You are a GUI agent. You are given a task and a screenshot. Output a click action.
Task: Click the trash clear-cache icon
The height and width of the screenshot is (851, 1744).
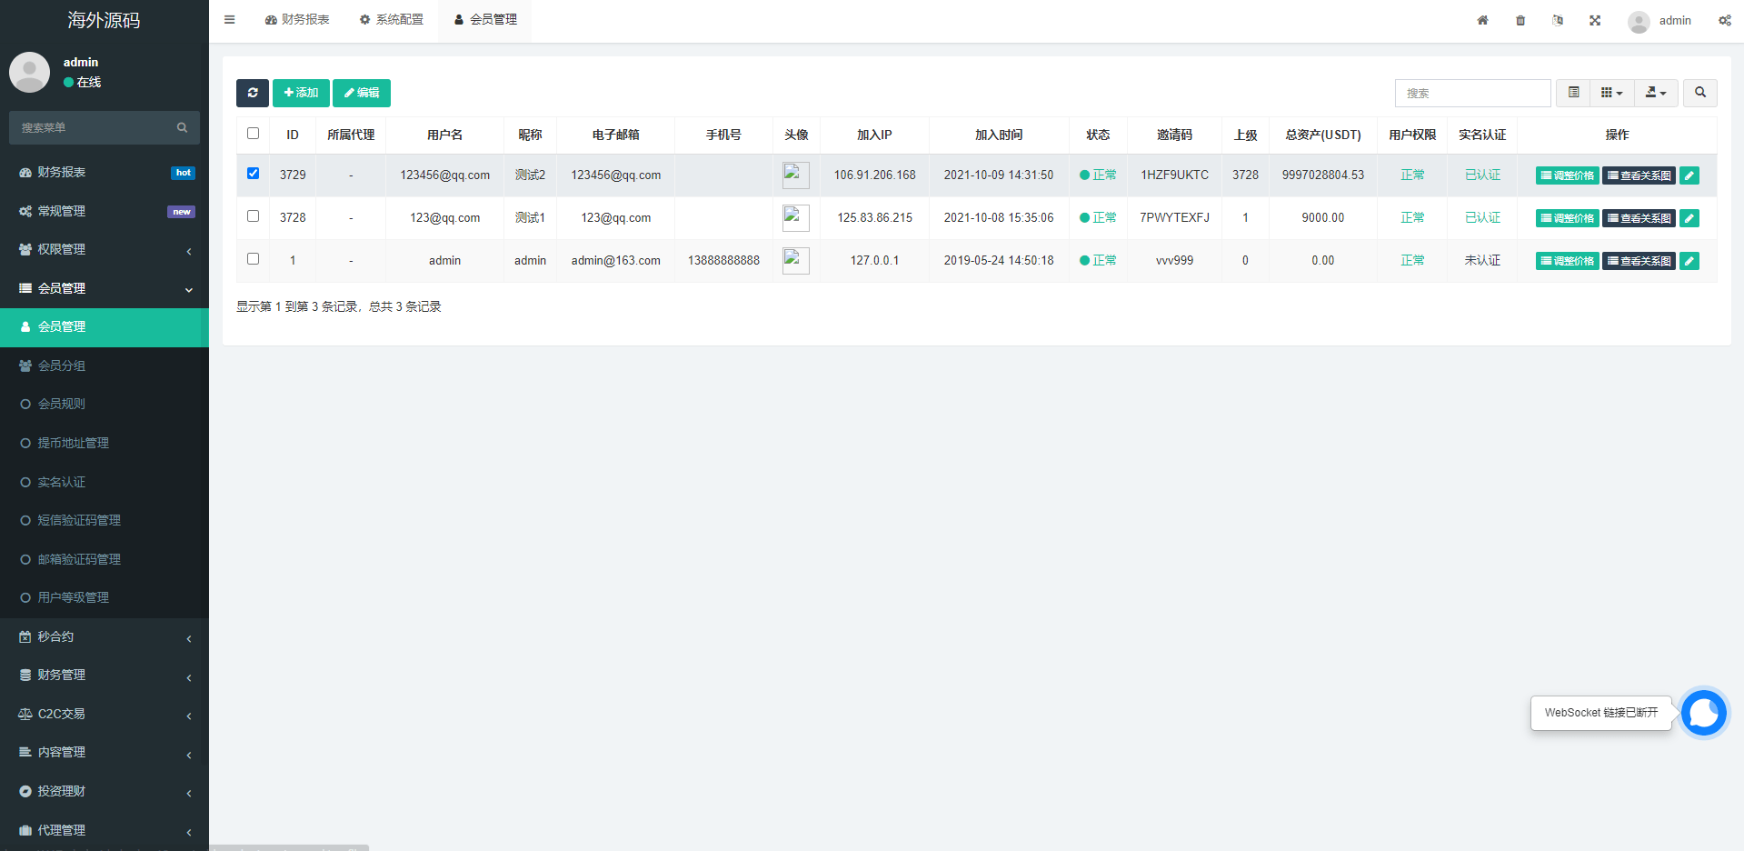pyautogui.click(x=1520, y=20)
